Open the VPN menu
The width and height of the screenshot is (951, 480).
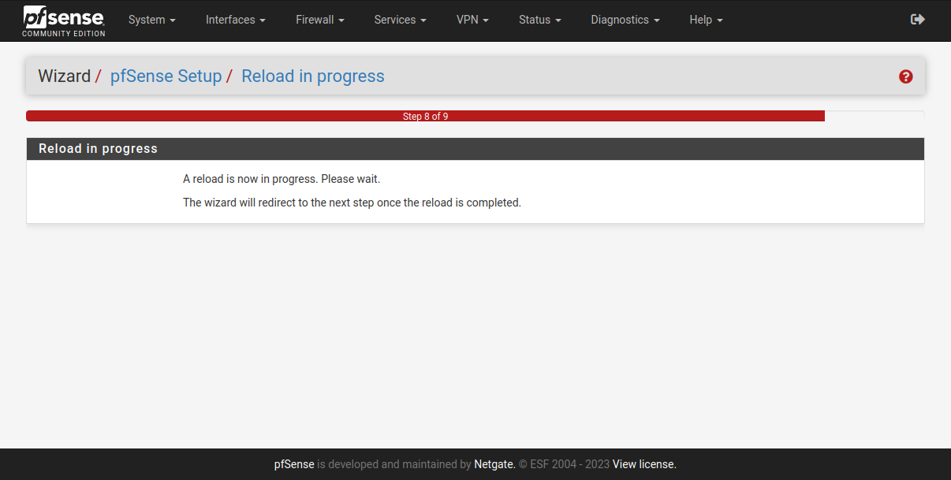(x=472, y=20)
